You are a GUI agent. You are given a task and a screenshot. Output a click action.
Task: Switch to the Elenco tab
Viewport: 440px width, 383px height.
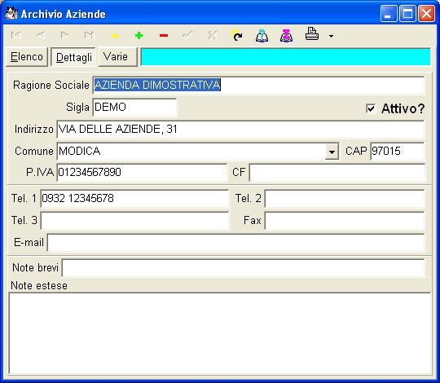pos(27,57)
